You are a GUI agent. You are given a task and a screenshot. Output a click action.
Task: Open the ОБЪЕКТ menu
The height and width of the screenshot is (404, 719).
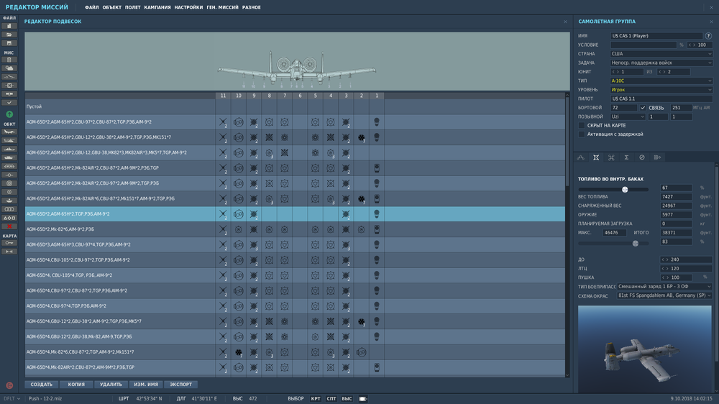click(112, 7)
